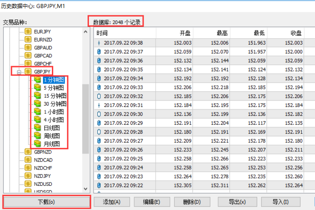Select the 月线图 timeframe item

pos(51,144)
